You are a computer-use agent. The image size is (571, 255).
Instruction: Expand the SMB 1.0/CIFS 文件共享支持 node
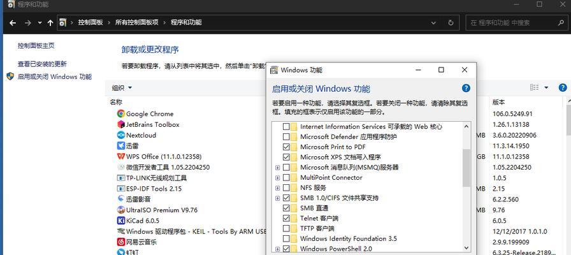(277, 198)
